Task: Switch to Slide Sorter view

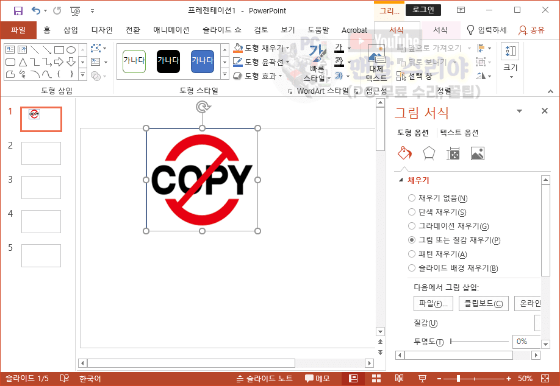Action: (x=376, y=379)
